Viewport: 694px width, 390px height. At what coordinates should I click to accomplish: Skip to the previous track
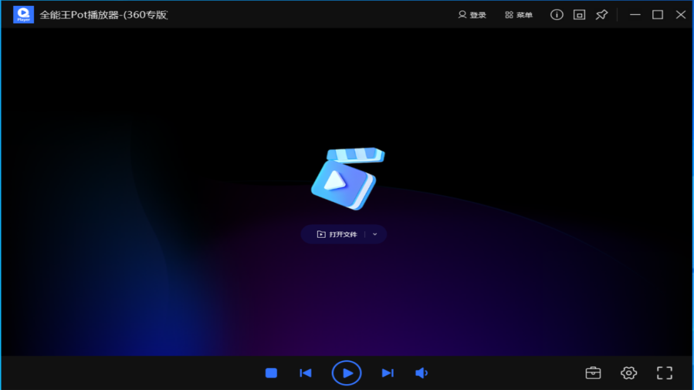pyautogui.click(x=306, y=373)
